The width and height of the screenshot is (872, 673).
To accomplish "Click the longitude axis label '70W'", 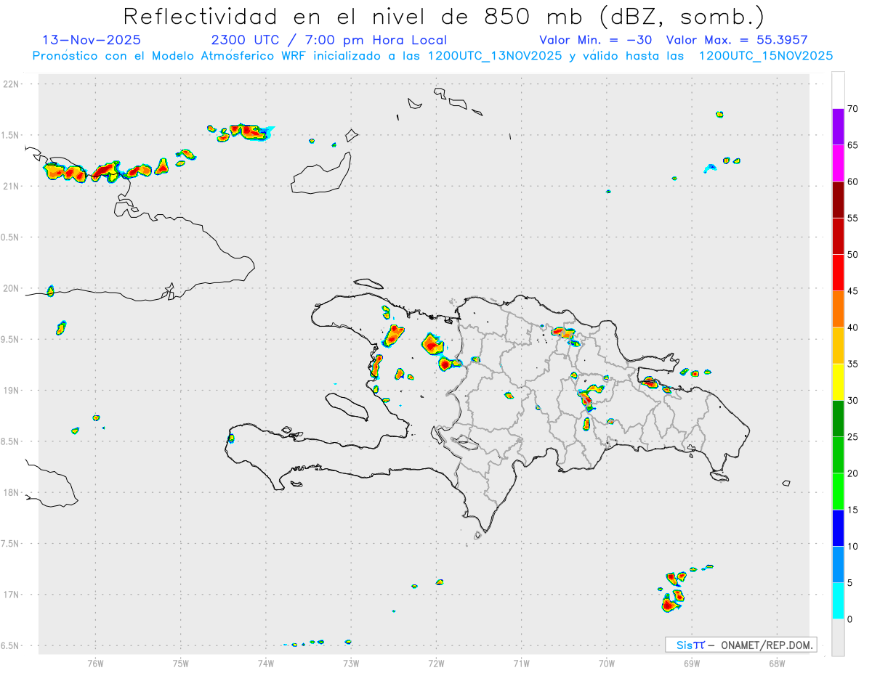I will (607, 663).
